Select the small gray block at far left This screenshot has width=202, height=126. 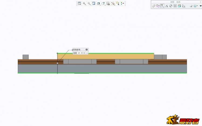26,57
